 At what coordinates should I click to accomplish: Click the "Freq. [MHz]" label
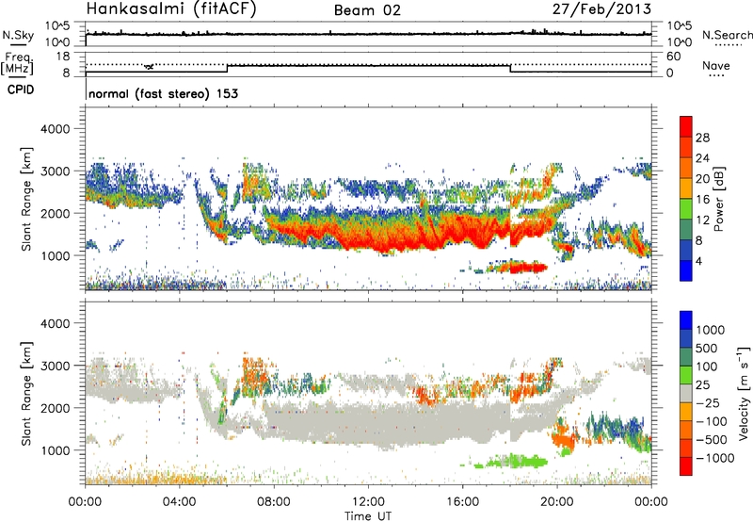tap(17, 63)
